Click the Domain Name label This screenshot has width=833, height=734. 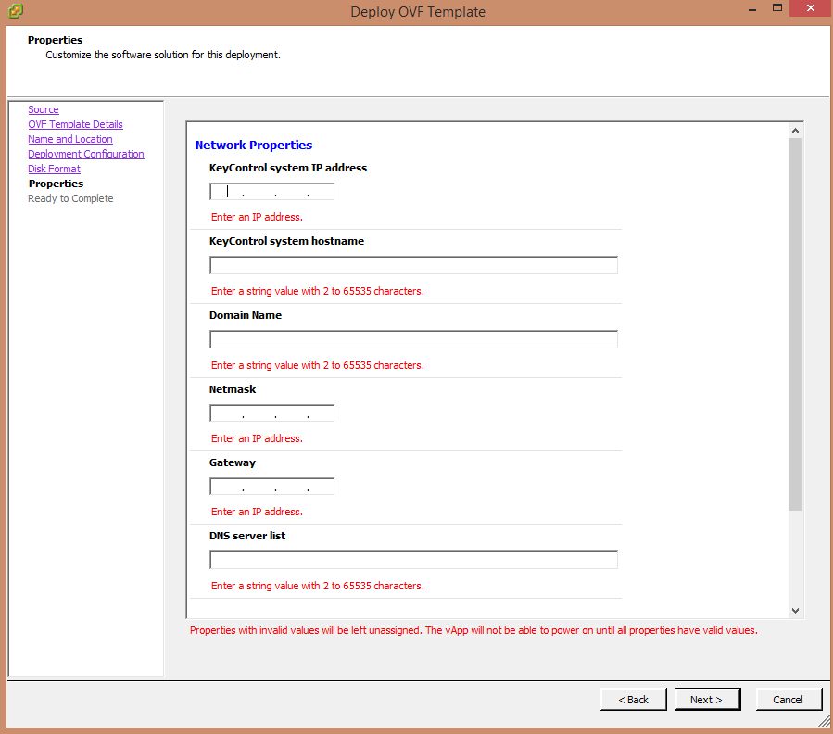pyautogui.click(x=246, y=315)
